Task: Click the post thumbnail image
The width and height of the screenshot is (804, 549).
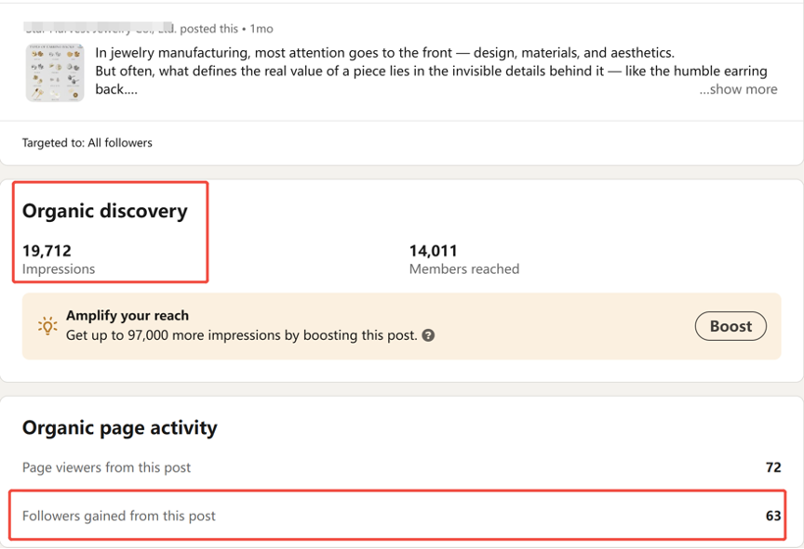Action: (55, 72)
